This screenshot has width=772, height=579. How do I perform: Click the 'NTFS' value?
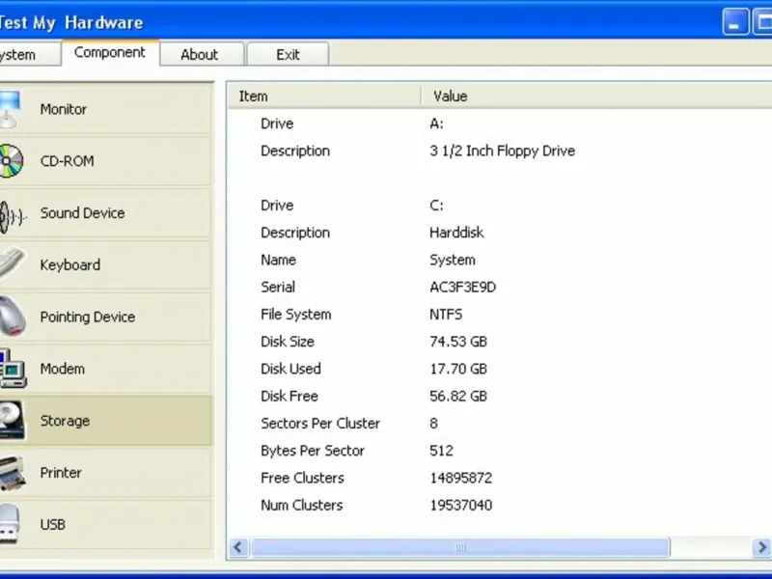click(446, 315)
